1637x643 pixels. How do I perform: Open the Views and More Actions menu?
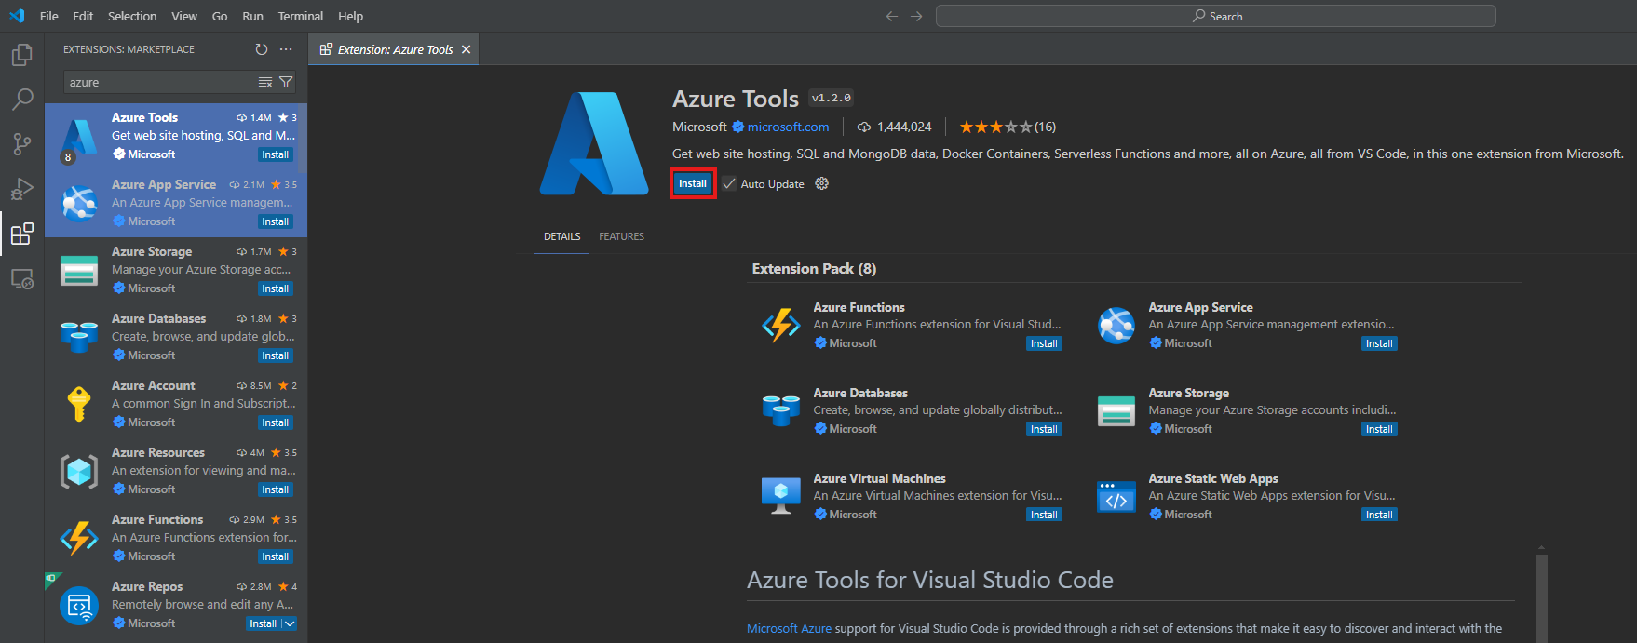point(286,49)
